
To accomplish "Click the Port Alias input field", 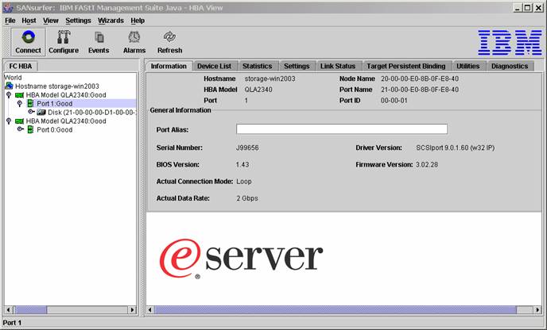I will [x=342, y=129].
